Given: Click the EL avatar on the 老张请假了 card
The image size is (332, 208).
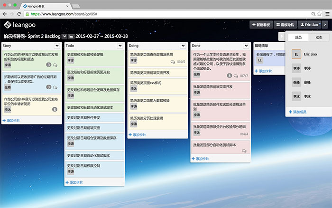Looking at the screenshot, I should [260, 60].
